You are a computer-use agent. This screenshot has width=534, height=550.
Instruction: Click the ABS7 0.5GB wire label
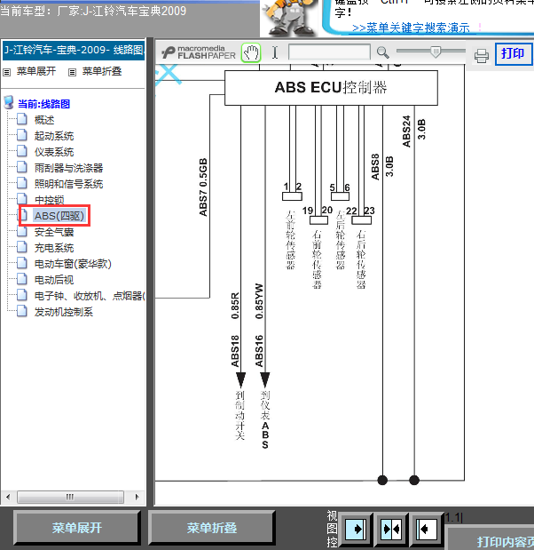click(203, 187)
